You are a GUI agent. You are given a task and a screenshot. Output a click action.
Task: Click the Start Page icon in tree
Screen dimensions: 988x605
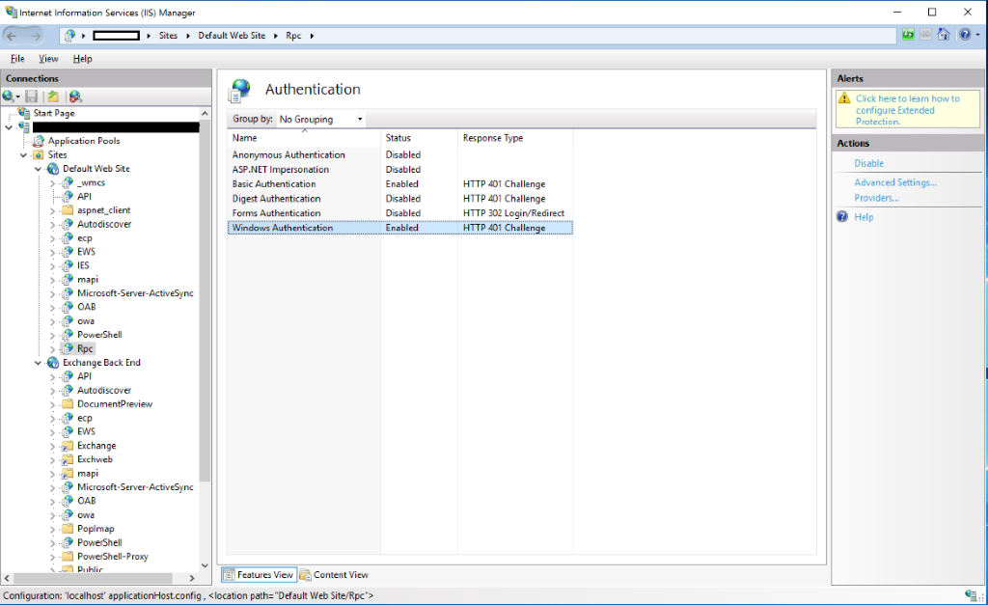point(24,113)
